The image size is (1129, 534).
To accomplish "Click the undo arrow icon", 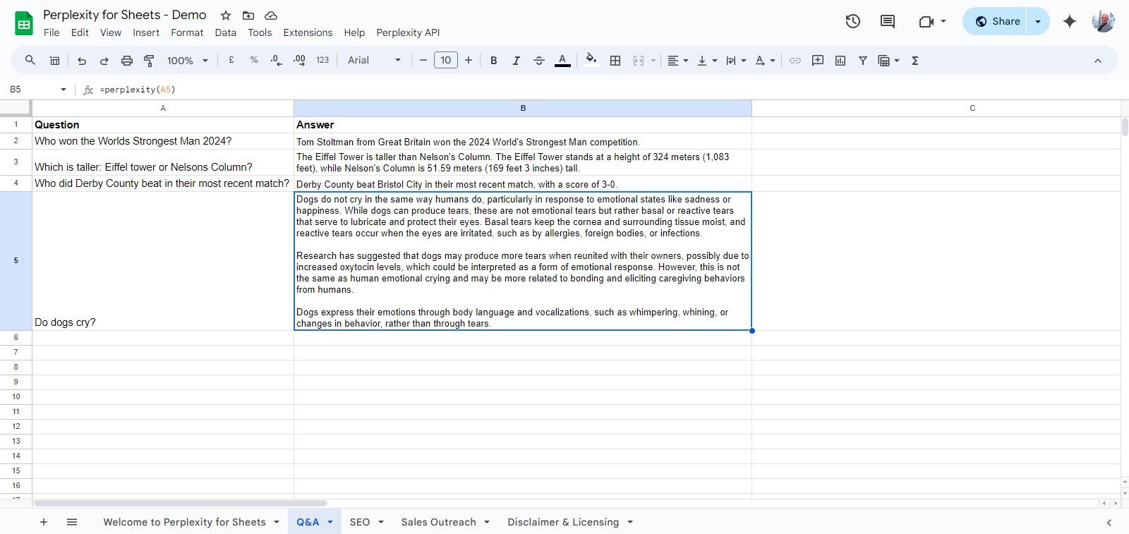I will point(82,61).
